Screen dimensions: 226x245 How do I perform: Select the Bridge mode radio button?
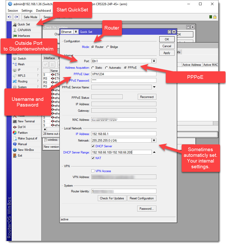click(108, 47)
